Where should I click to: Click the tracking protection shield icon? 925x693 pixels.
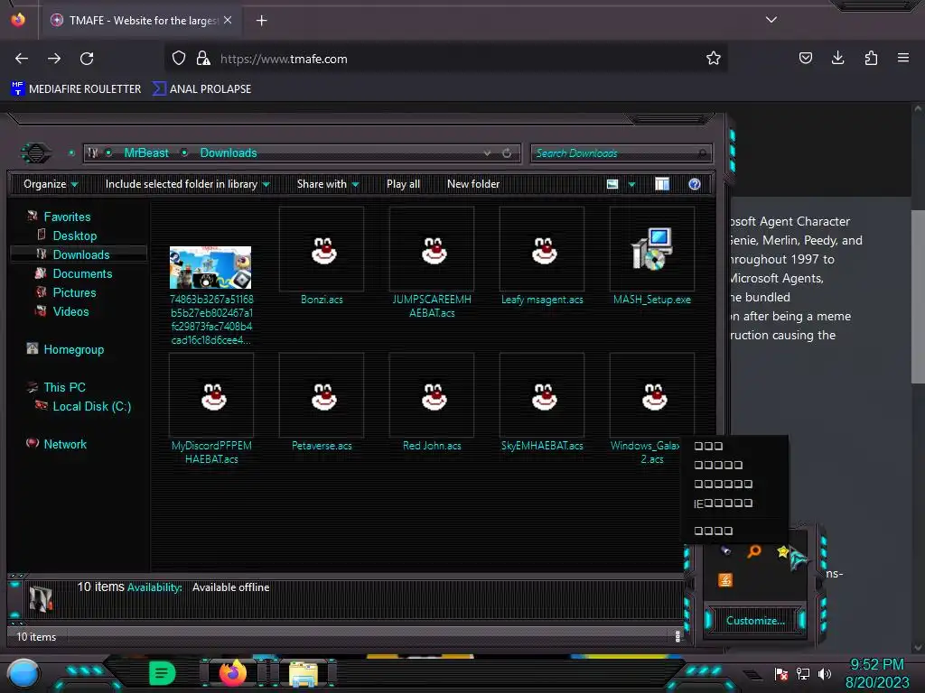(x=179, y=59)
